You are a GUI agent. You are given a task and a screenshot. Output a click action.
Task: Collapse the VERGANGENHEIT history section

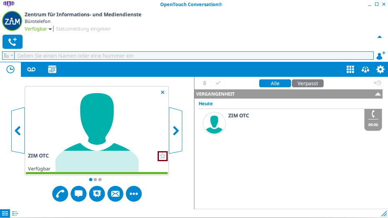[378, 94]
